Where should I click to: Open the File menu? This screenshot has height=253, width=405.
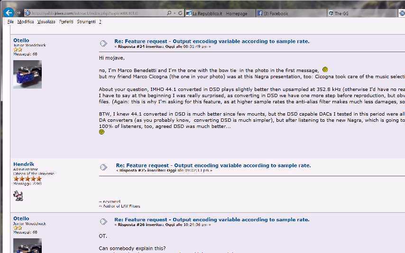10,22
